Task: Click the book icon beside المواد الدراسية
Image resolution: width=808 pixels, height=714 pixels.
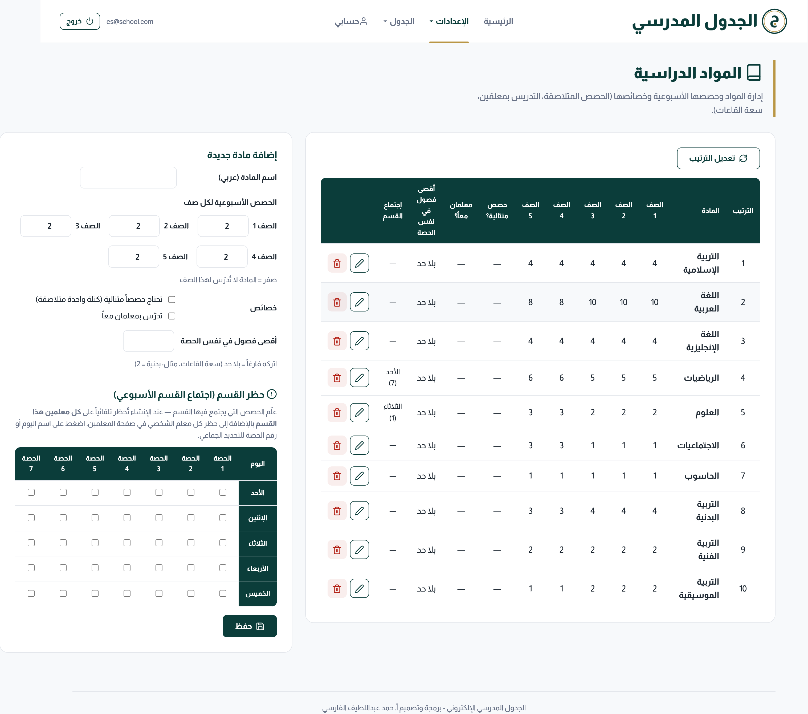Action: 754,73
